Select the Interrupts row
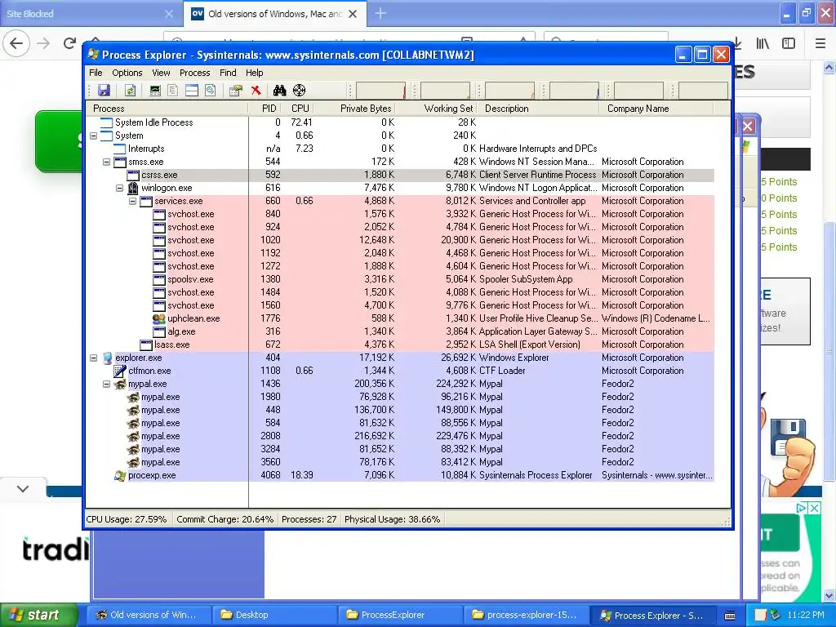The height and width of the screenshot is (627, 836). [x=400, y=149]
